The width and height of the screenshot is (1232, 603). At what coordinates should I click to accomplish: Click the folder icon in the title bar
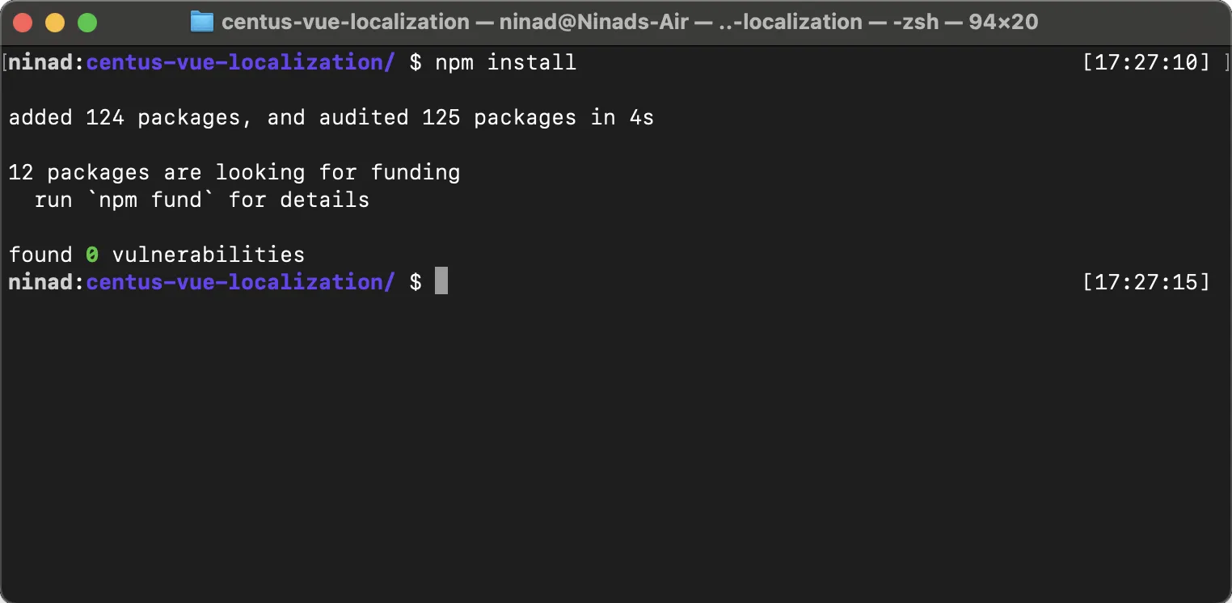tap(201, 22)
